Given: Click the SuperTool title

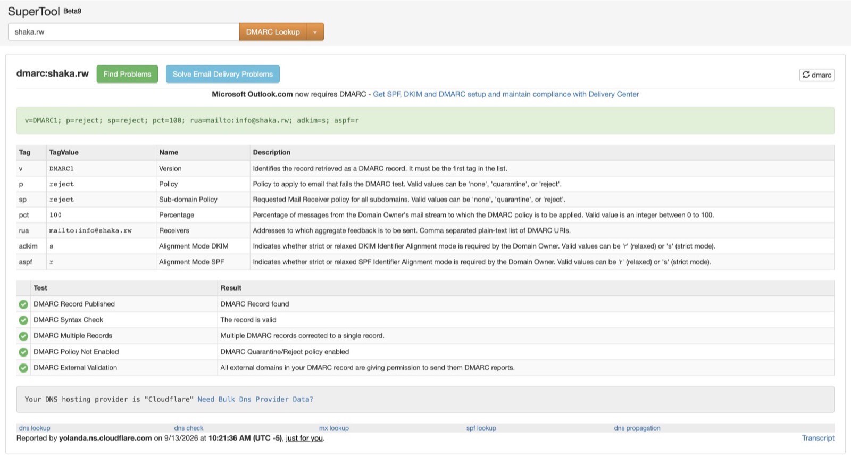Looking at the screenshot, I should [x=34, y=11].
